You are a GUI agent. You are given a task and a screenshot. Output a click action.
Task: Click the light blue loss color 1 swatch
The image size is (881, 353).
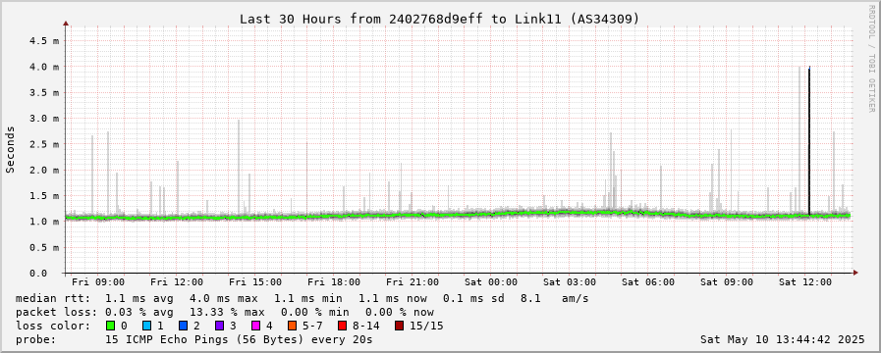tap(146, 326)
